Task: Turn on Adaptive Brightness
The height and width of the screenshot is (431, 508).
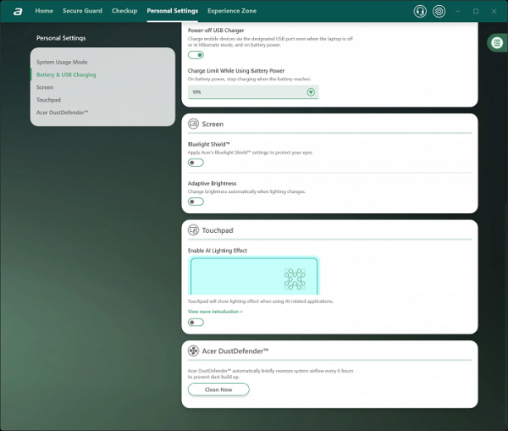Action: click(196, 202)
